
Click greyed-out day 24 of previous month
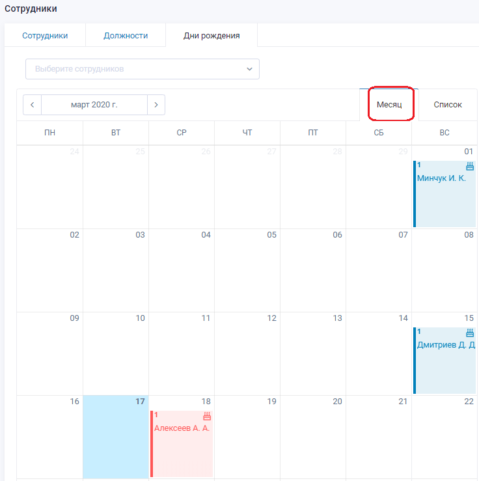pos(49,187)
